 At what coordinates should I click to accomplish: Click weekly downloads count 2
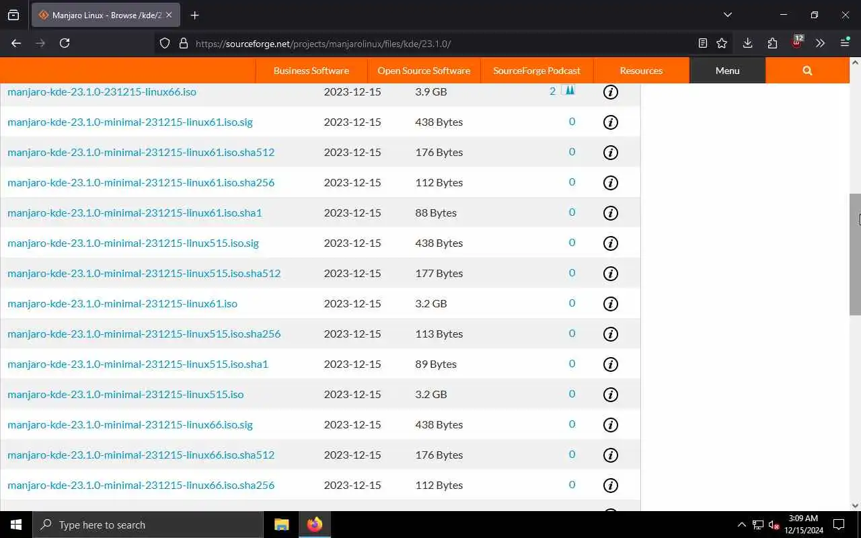point(552,91)
